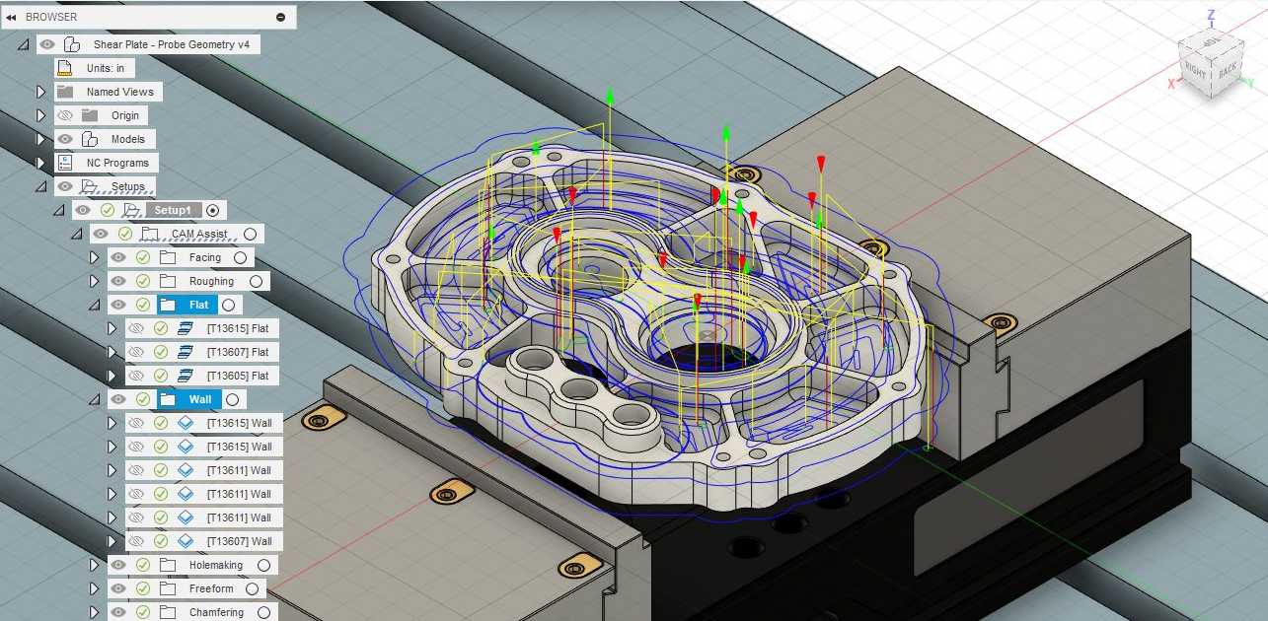Click the [T13615] Flat operation icon
The height and width of the screenshot is (621, 1268).
[x=185, y=328]
